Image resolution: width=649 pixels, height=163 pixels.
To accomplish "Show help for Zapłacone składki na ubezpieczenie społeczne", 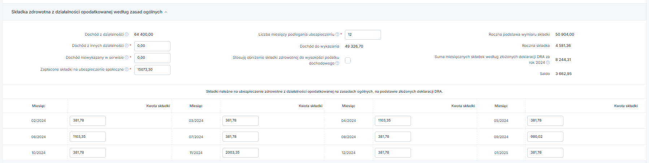I will point(127,70).
